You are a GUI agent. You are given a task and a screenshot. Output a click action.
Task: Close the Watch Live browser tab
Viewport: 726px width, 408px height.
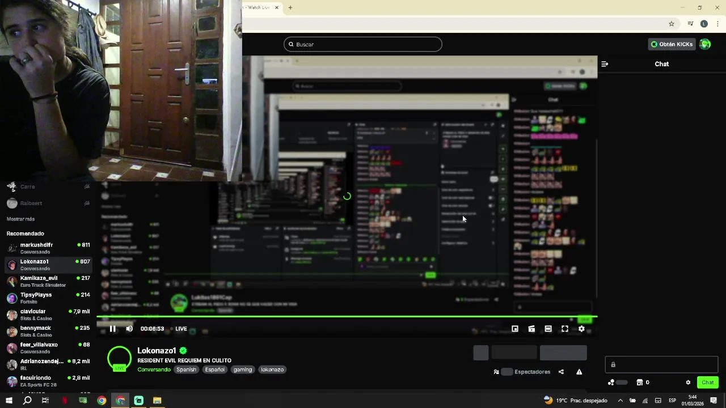coord(277,7)
